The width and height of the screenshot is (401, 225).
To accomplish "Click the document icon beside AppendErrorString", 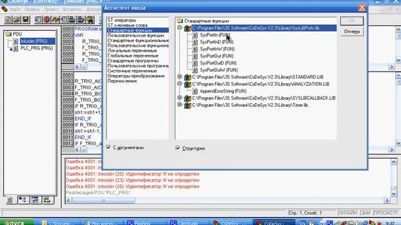I will (195, 91).
